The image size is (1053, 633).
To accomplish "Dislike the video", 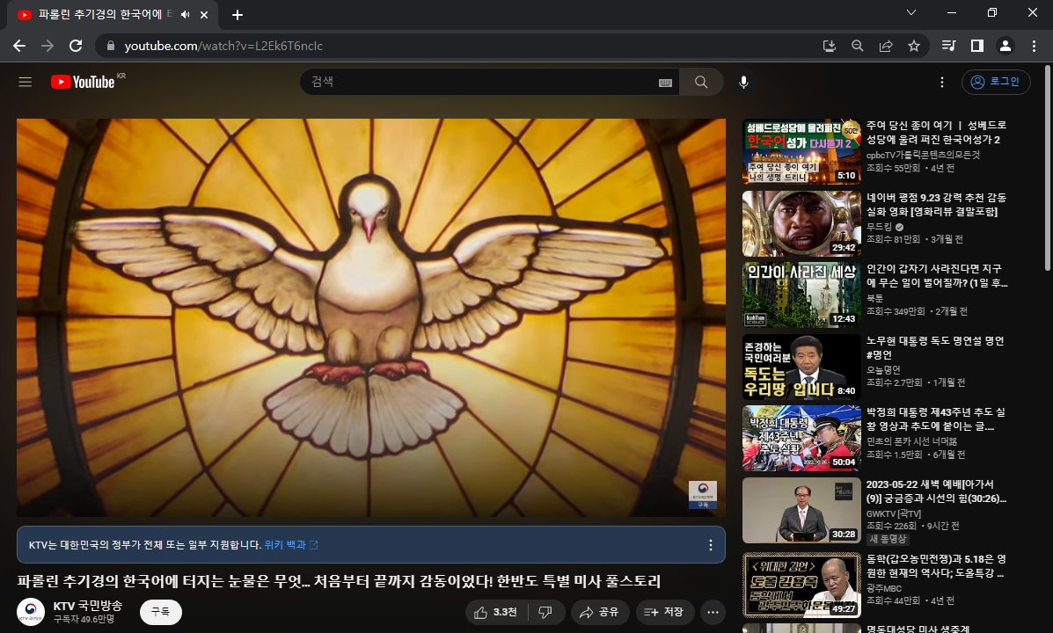I will tap(545, 612).
